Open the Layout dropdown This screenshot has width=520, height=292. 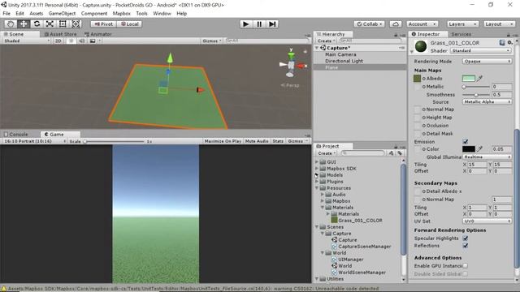[x=499, y=24]
